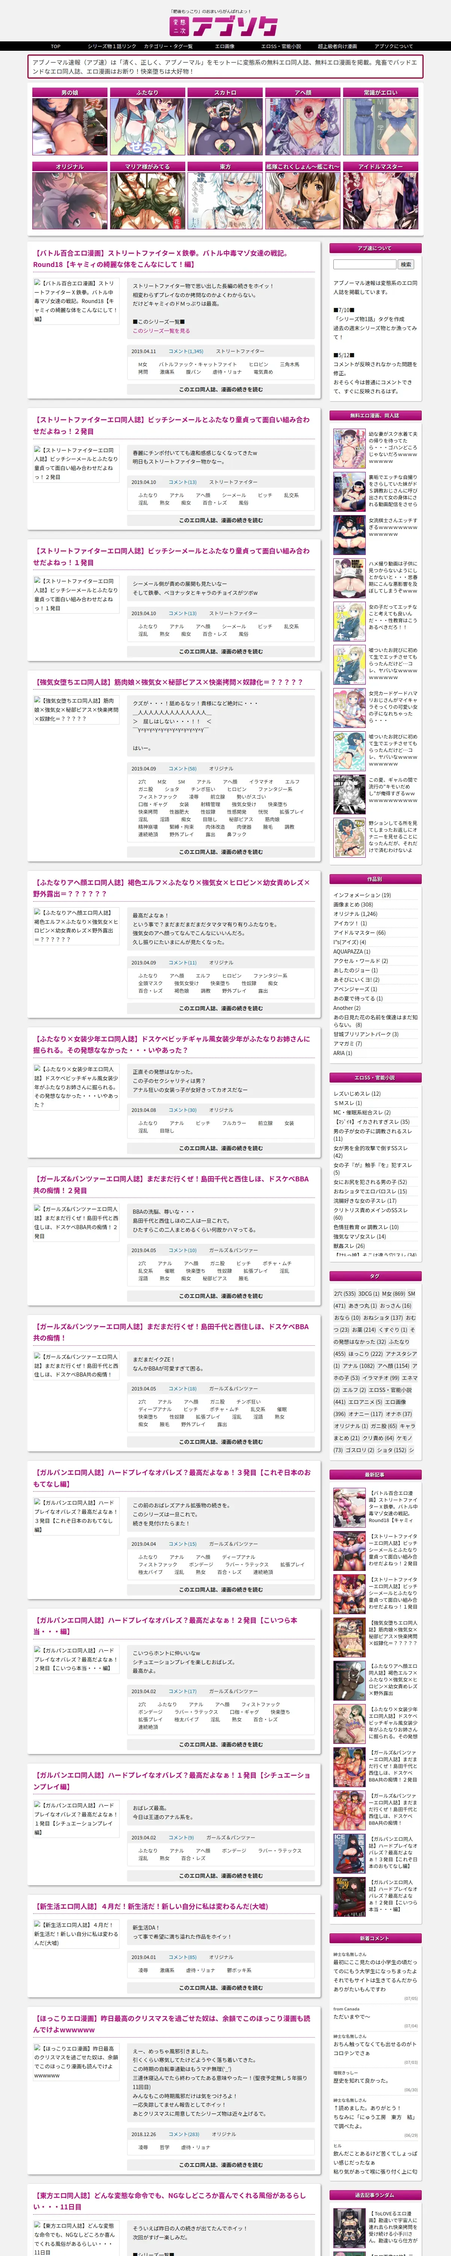This screenshot has width=451, height=2256.
Task: Click the 2019.04.11 post date
Action: [144, 351]
